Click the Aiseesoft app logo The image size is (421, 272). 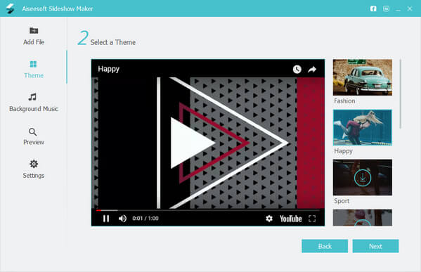click(x=11, y=8)
